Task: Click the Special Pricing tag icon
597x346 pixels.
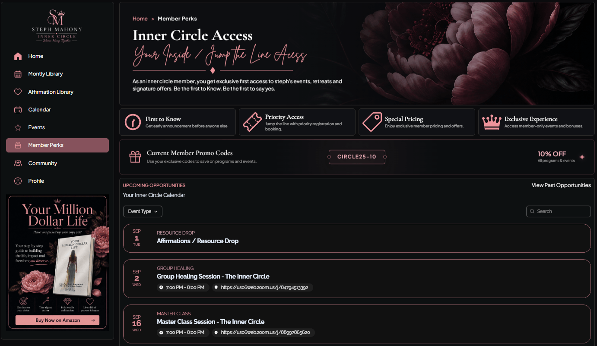Action: click(372, 122)
